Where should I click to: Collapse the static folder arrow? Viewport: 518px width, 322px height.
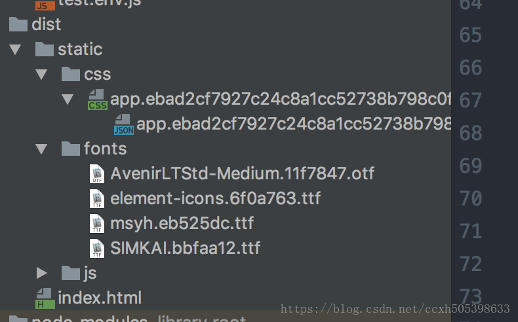tap(16, 50)
